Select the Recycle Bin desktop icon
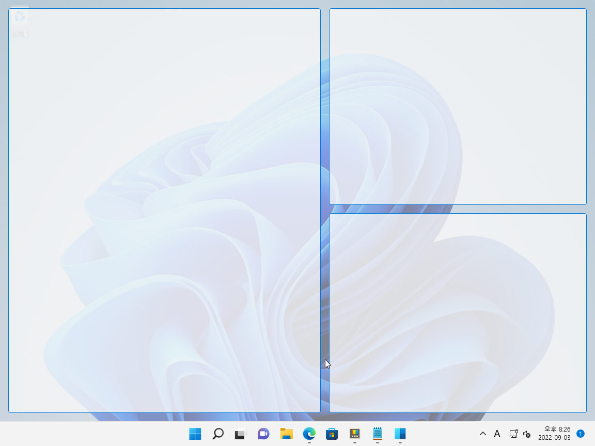 tap(19, 23)
